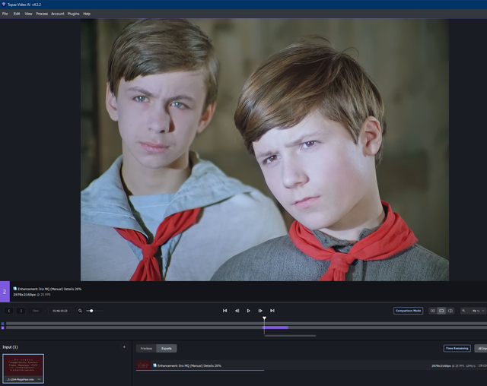Click the purple processed segment on the timeline

click(275, 327)
